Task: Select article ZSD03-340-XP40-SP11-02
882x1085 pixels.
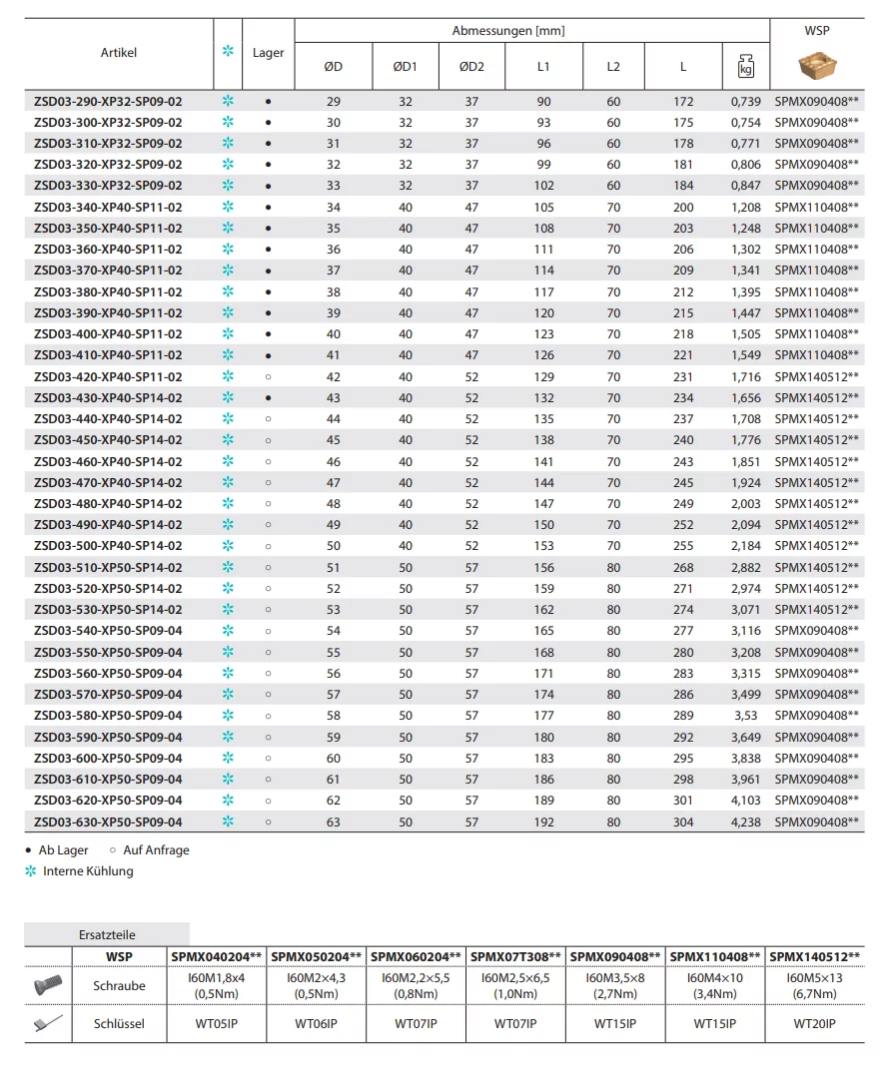Action: [108, 207]
